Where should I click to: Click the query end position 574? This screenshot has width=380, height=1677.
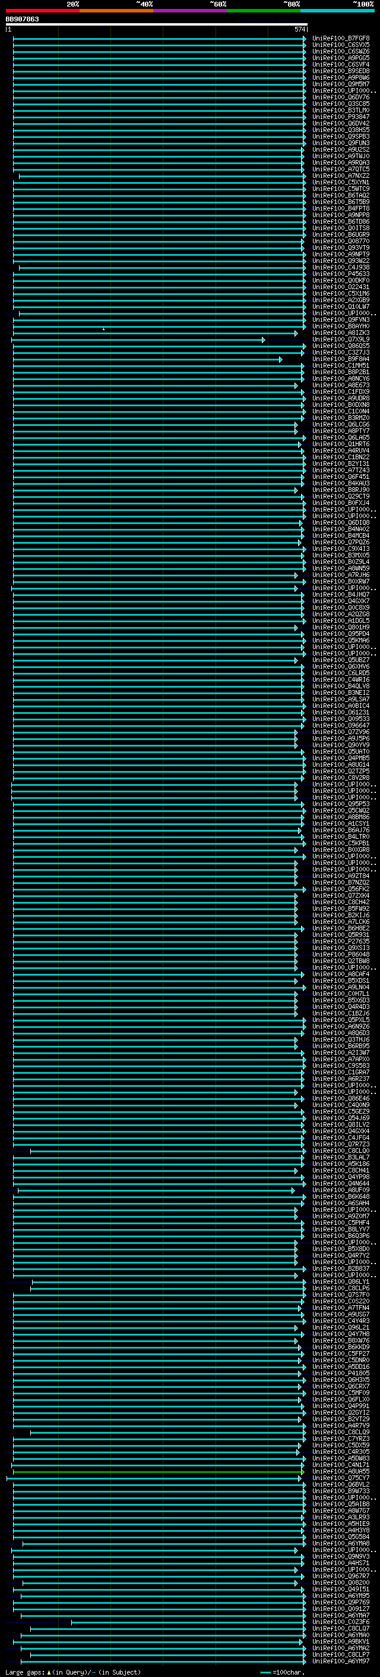pyautogui.click(x=299, y=29)
